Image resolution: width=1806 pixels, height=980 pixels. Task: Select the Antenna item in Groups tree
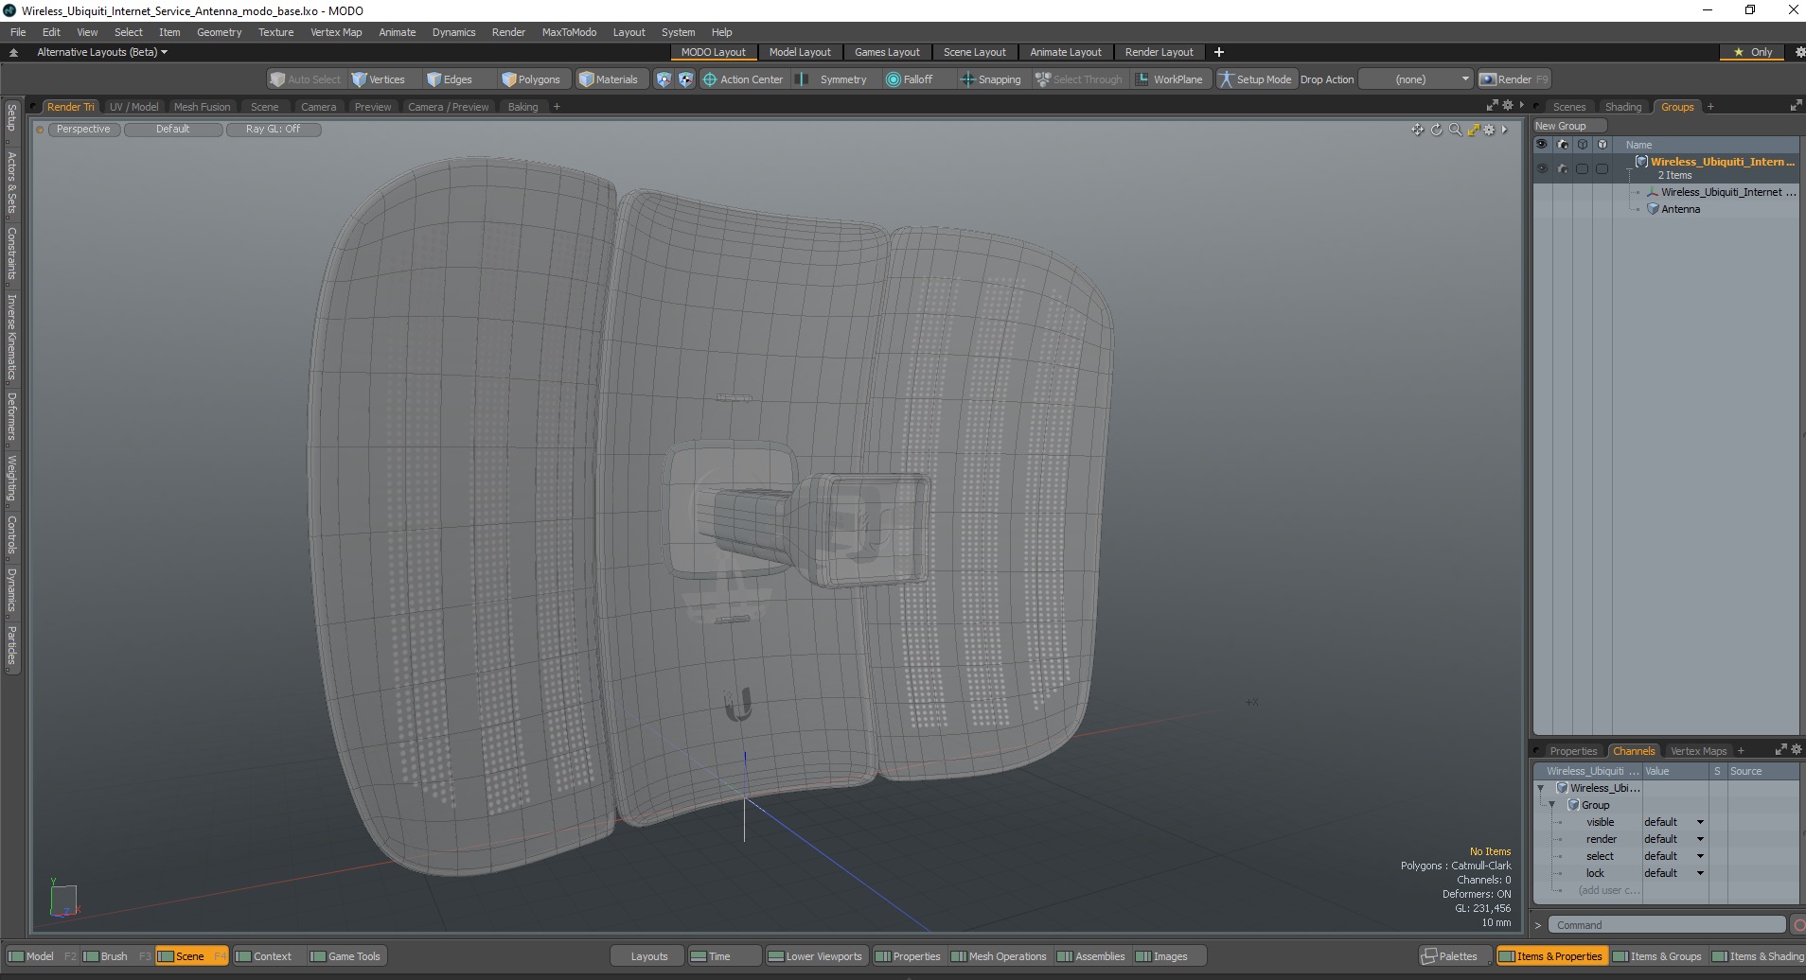(x=1680, y=209)
